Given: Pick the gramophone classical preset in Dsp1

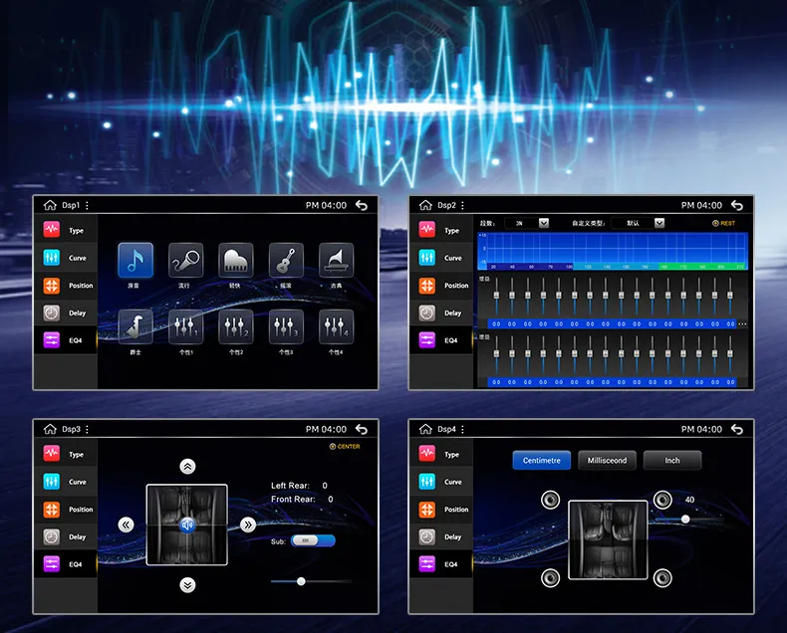Looking at the screenshot, I should (x=337, y=260).
